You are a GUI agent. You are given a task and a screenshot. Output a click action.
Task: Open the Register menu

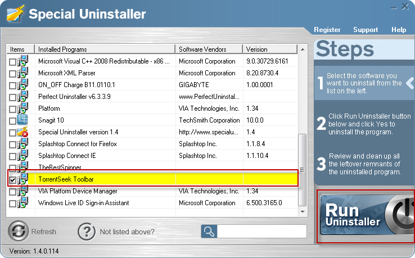[x=327, y=30]
